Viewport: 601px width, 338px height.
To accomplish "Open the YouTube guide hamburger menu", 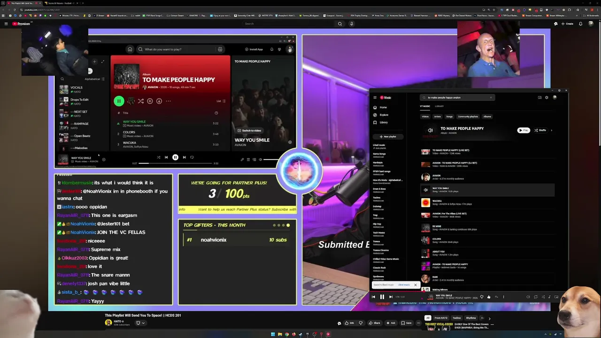I will click(6, 24).
